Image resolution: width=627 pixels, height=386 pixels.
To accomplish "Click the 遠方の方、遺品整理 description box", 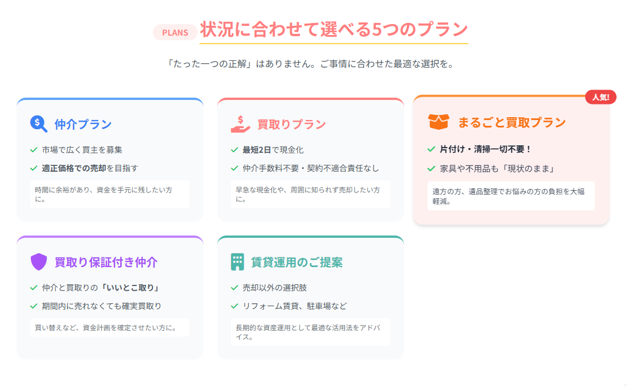I will [x=511, y=196].
